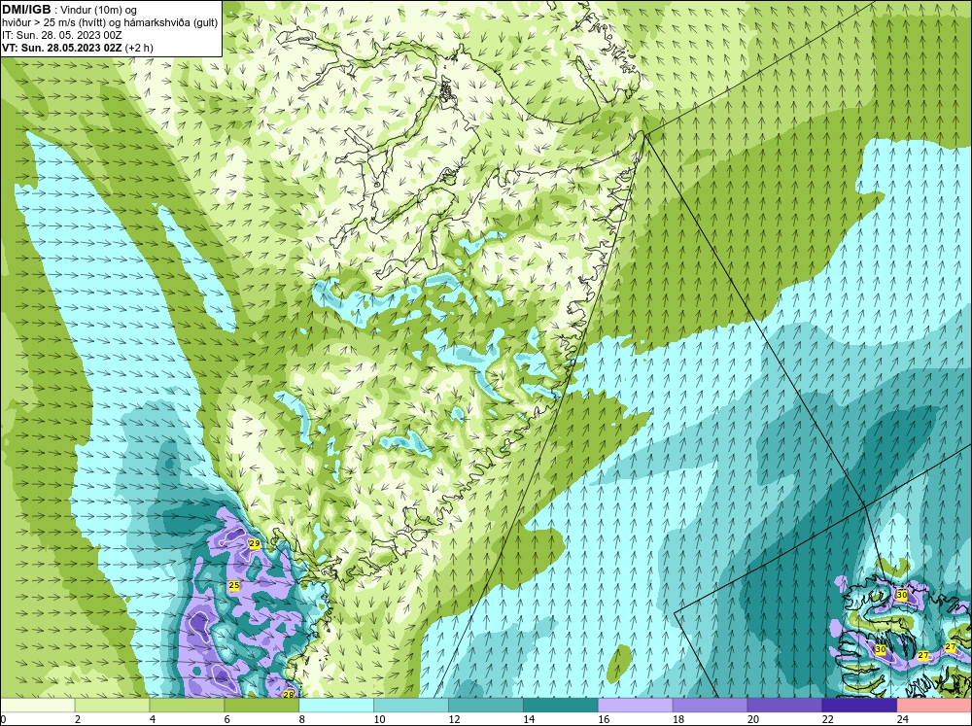Click the 4–6 m/s green legend swatch
This screenshot has height=726, width=972.
click(x=187, y=705)
